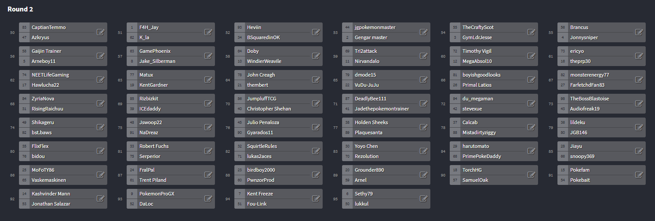Image resolution: width=655 pixels, height=221 pixels.
Task: Select participant Christopher Shehan
Action: click(269, 109)
